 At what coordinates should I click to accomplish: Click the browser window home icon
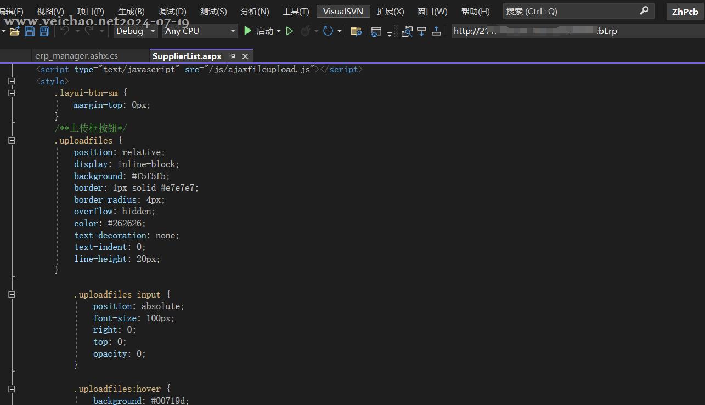(x=376, y=31)
